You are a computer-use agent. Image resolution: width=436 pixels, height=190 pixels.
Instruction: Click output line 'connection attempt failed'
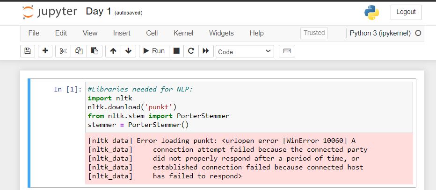tap(228, 149)
